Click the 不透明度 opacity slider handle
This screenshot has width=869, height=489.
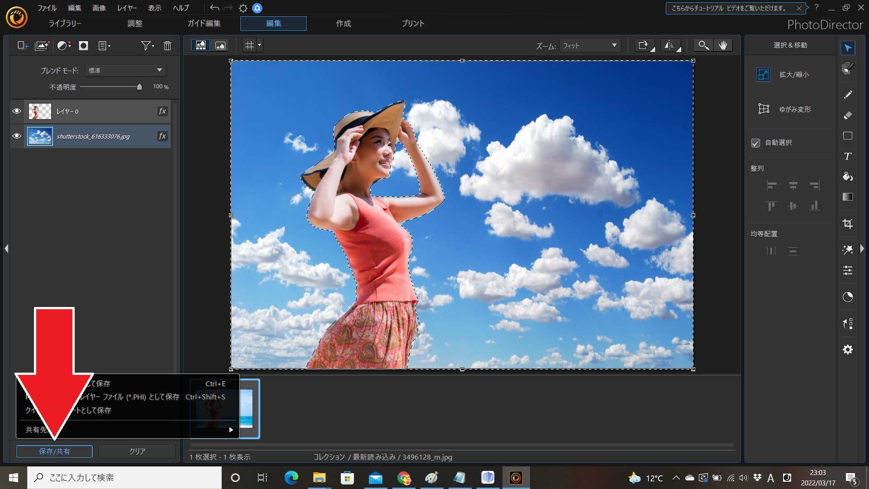pos(139,87)
